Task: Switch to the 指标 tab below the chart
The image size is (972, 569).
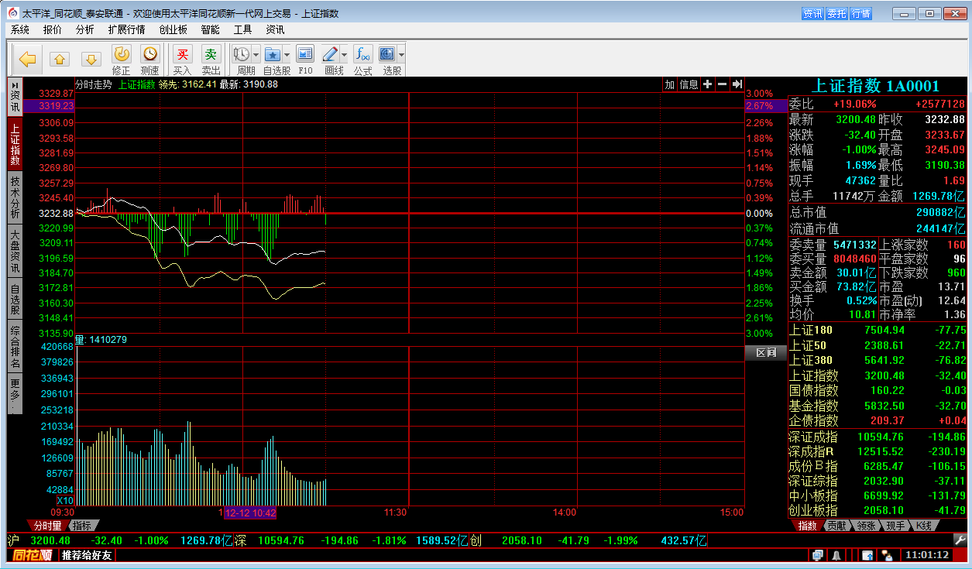Action: [x=83, y=525]
